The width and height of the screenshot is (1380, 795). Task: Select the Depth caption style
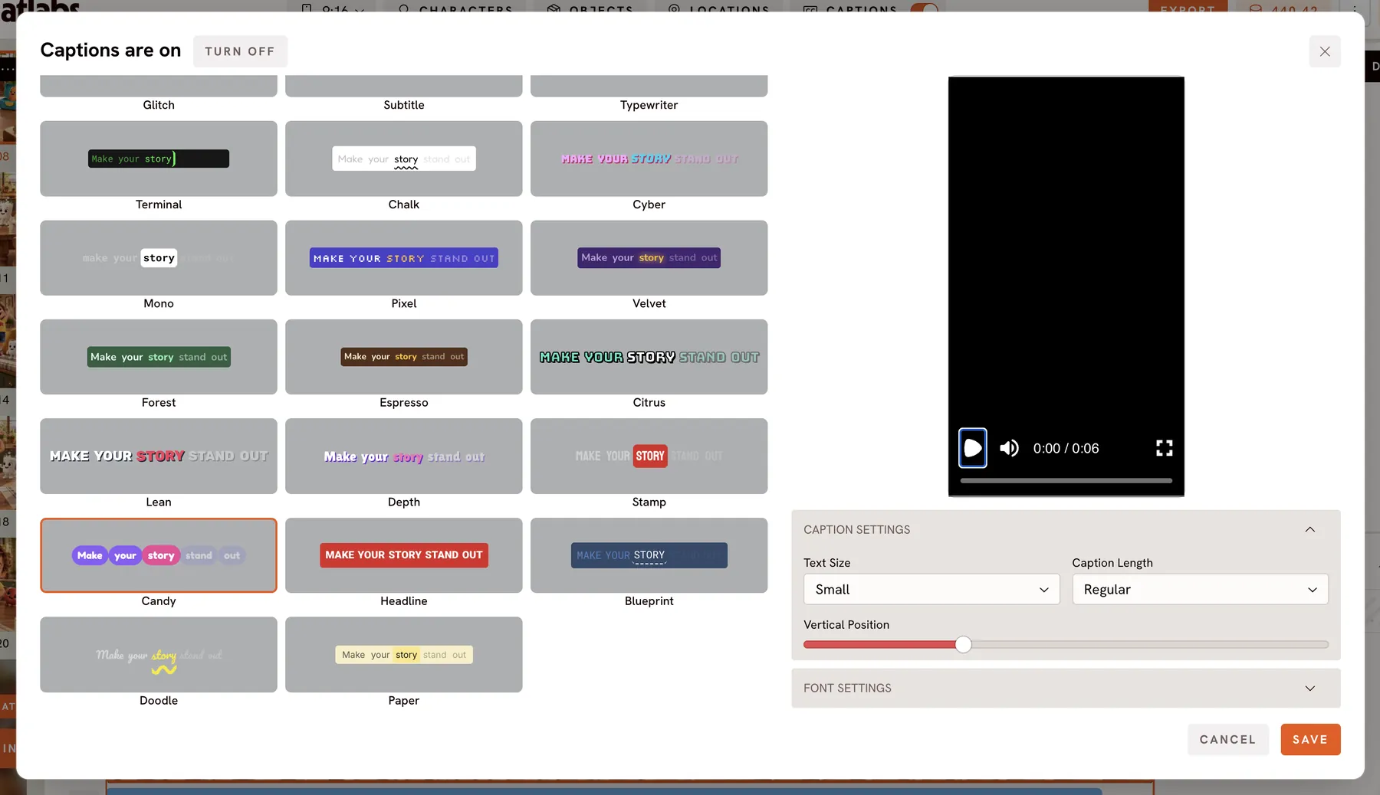pyautogui.click(x=404, y=456)
